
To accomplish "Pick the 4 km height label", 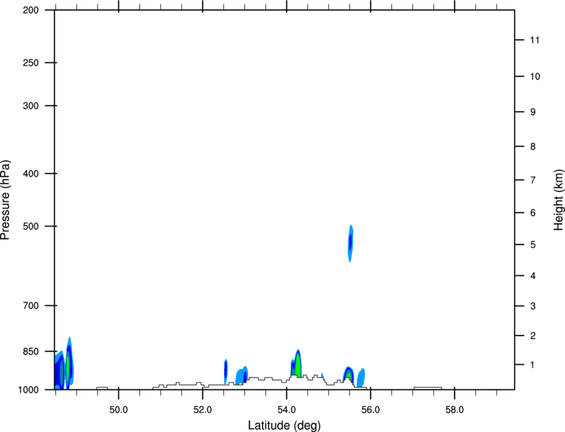I will click(x=533, y=276).
